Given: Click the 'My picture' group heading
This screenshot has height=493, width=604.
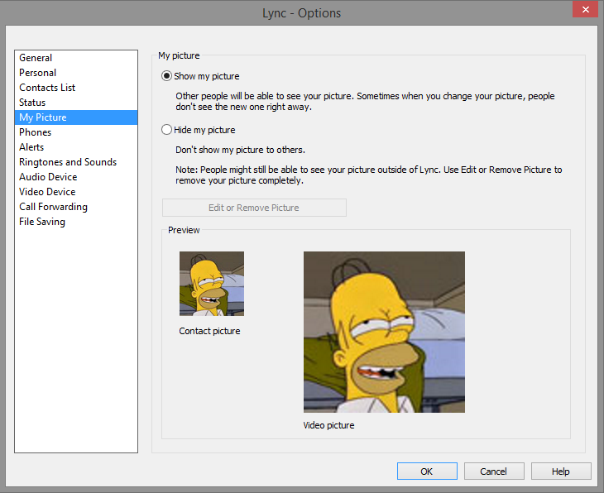Looking at the screenshot, I should point(179,55).
